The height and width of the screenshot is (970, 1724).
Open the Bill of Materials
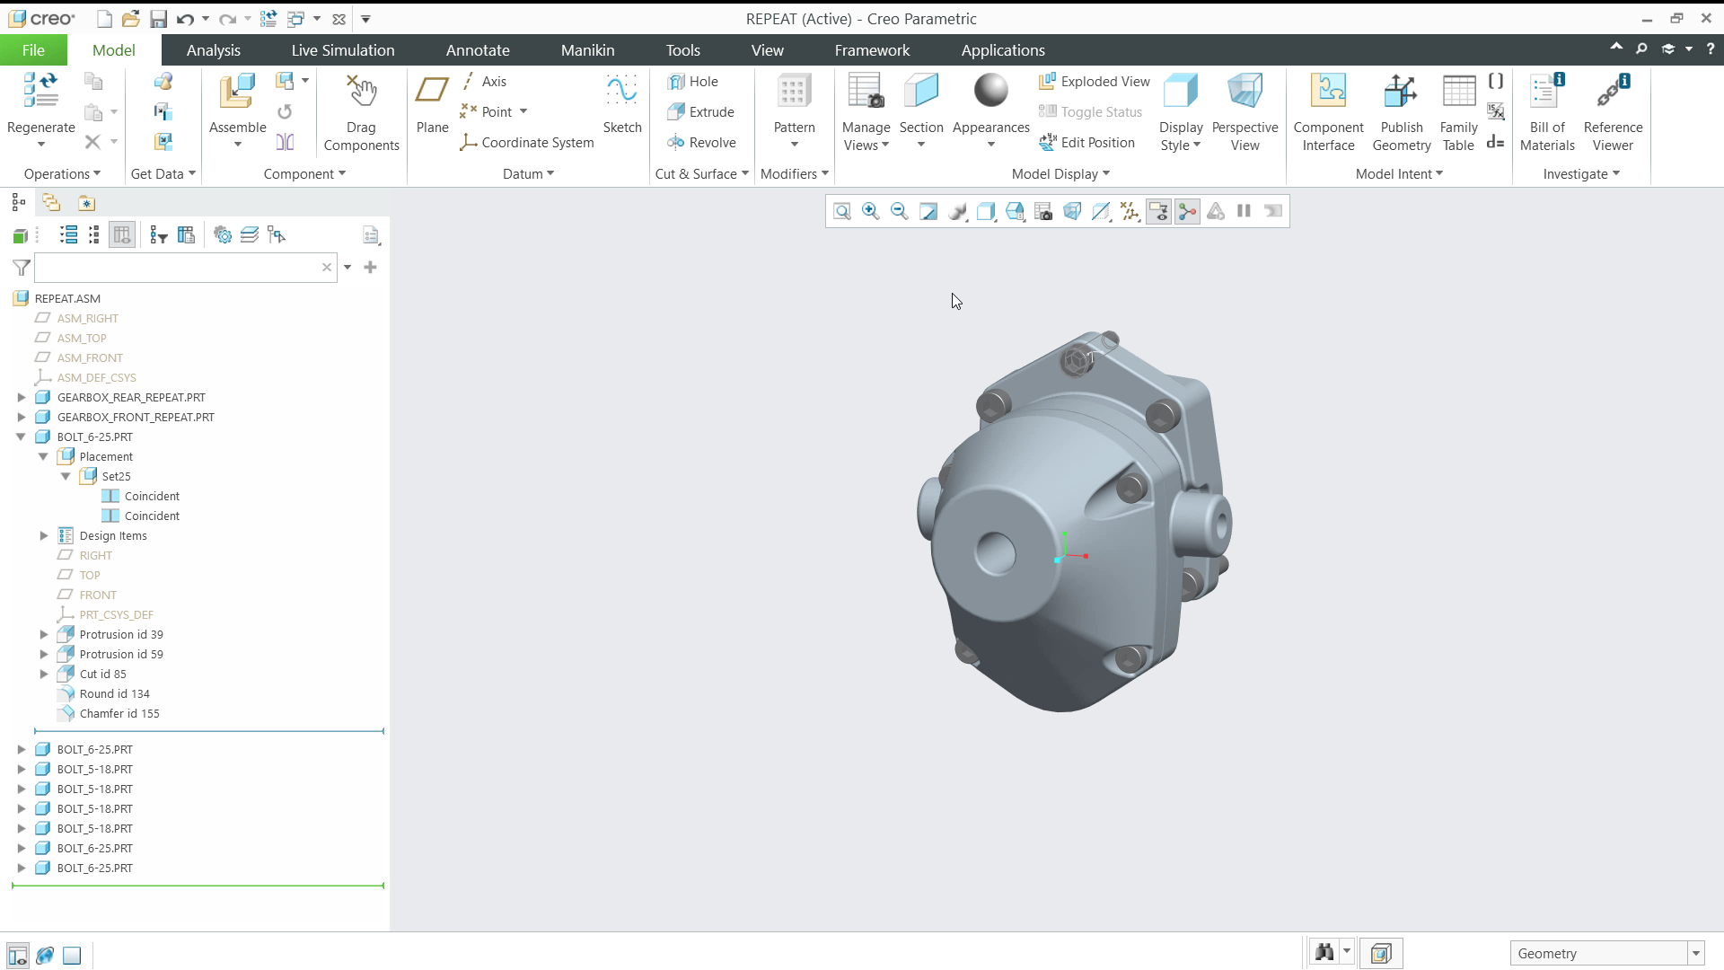(1547, 112)
